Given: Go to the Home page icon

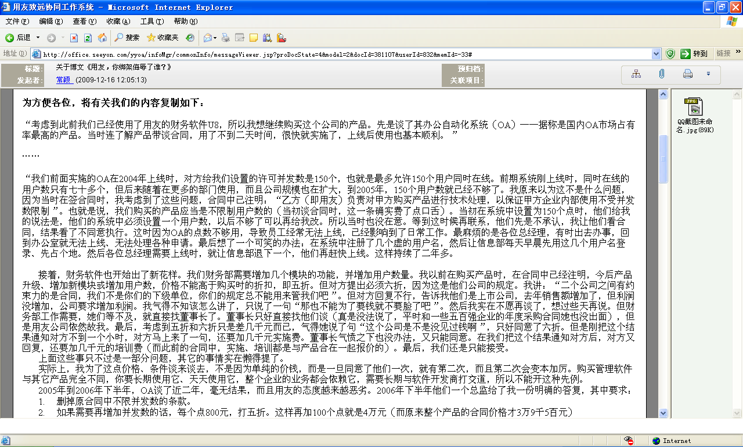Looking at the screenshot, I should point(102,38).
